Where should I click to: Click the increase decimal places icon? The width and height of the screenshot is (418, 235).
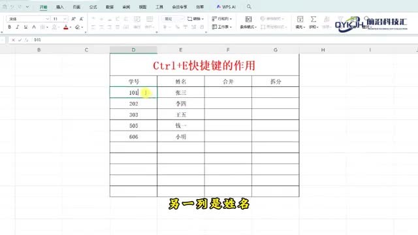coord(194,27)
